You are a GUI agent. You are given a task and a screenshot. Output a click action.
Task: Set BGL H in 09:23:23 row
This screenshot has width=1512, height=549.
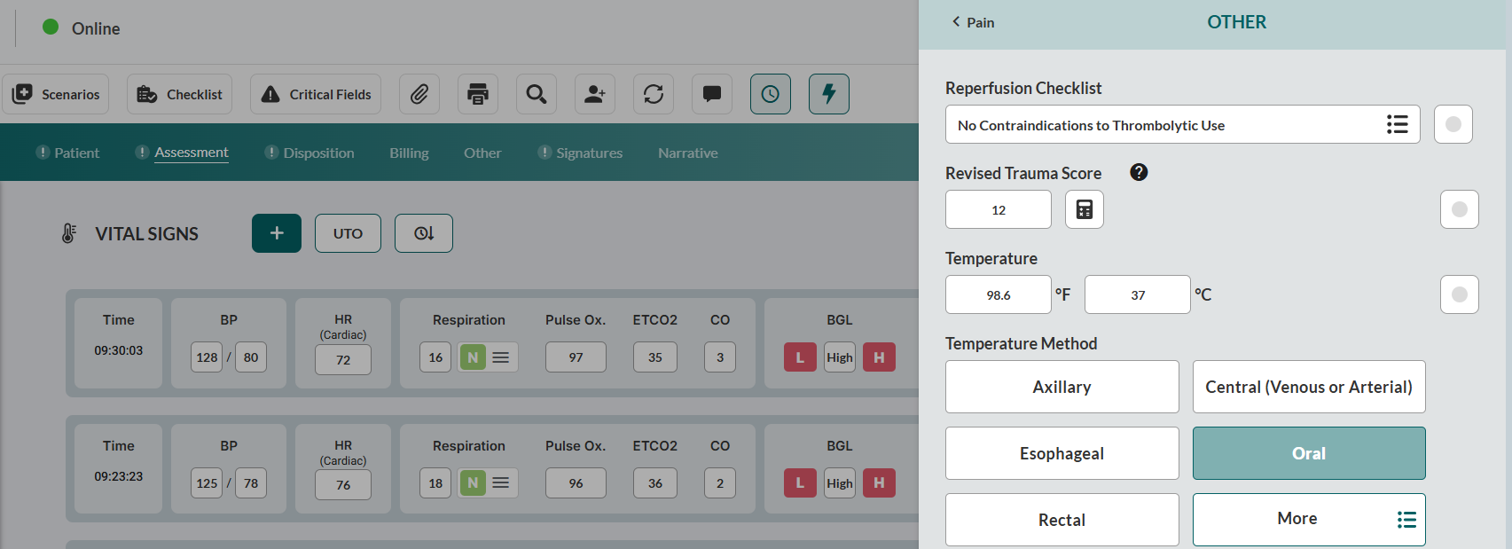pyautogui.click(x=879, y=483)
